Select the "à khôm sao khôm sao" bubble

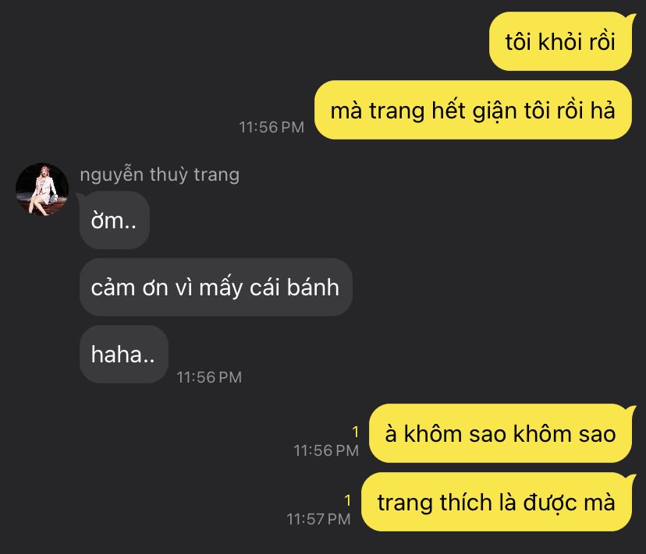point(500,433)
